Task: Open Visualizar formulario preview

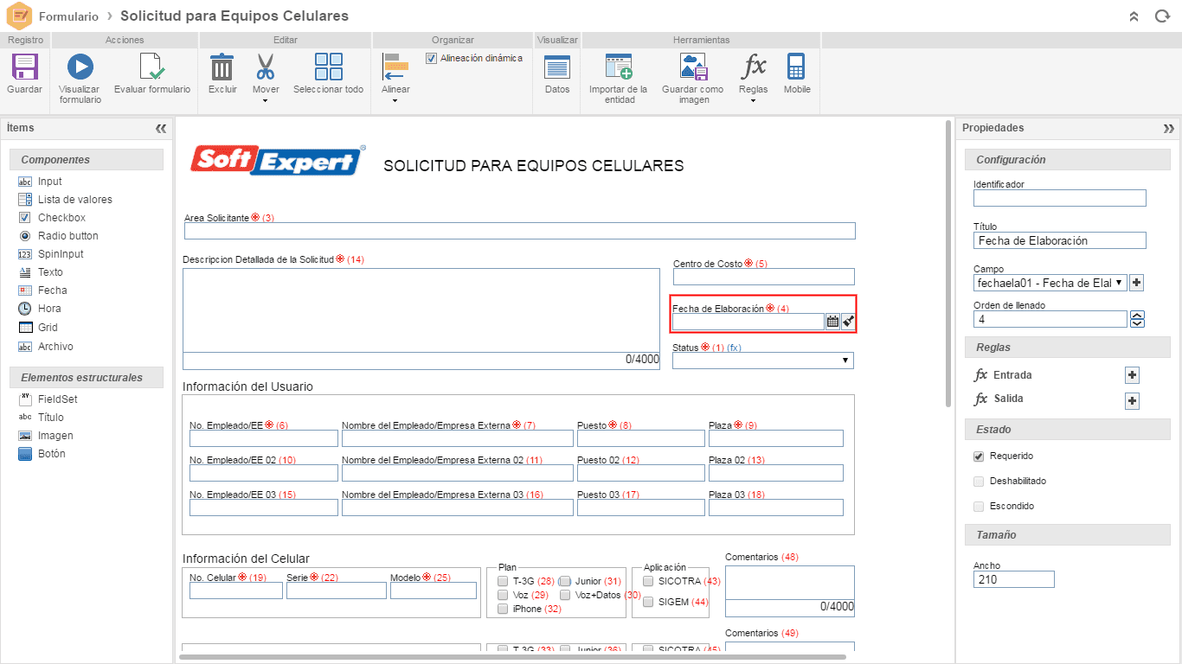Action: point(80,67)
